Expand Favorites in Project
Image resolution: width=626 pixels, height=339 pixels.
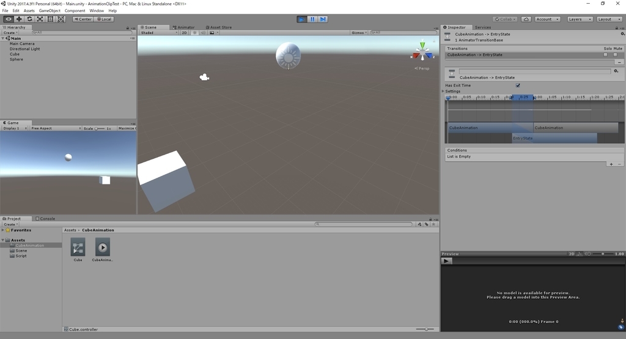3,230
